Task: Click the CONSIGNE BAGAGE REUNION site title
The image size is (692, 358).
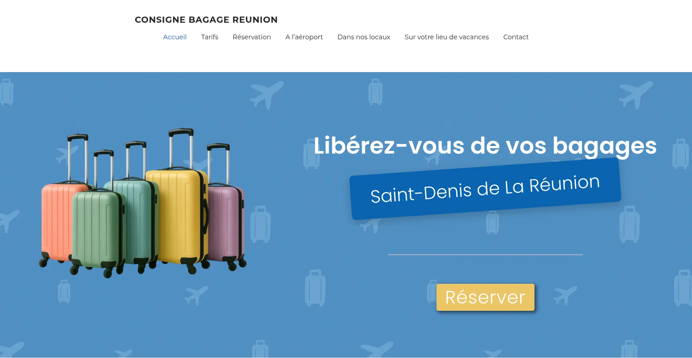Action: pyautogui.click(x=206, y=20)
